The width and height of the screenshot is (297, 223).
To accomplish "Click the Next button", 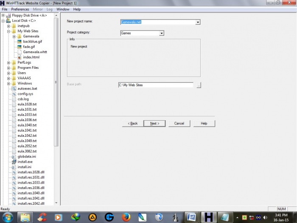I will click(x=154, y=124).
